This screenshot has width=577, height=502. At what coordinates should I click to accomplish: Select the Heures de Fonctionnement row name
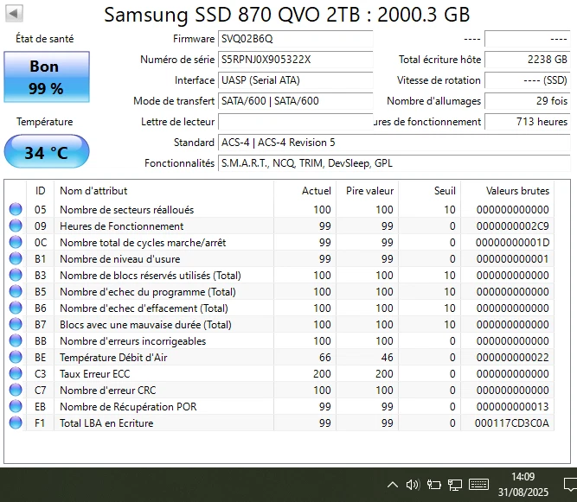click(121, 226)
